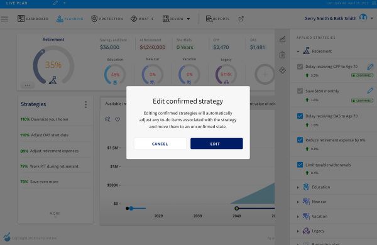Expand the Education strategies group
This screenshot has height=245, width=377.
pos(298,187)
